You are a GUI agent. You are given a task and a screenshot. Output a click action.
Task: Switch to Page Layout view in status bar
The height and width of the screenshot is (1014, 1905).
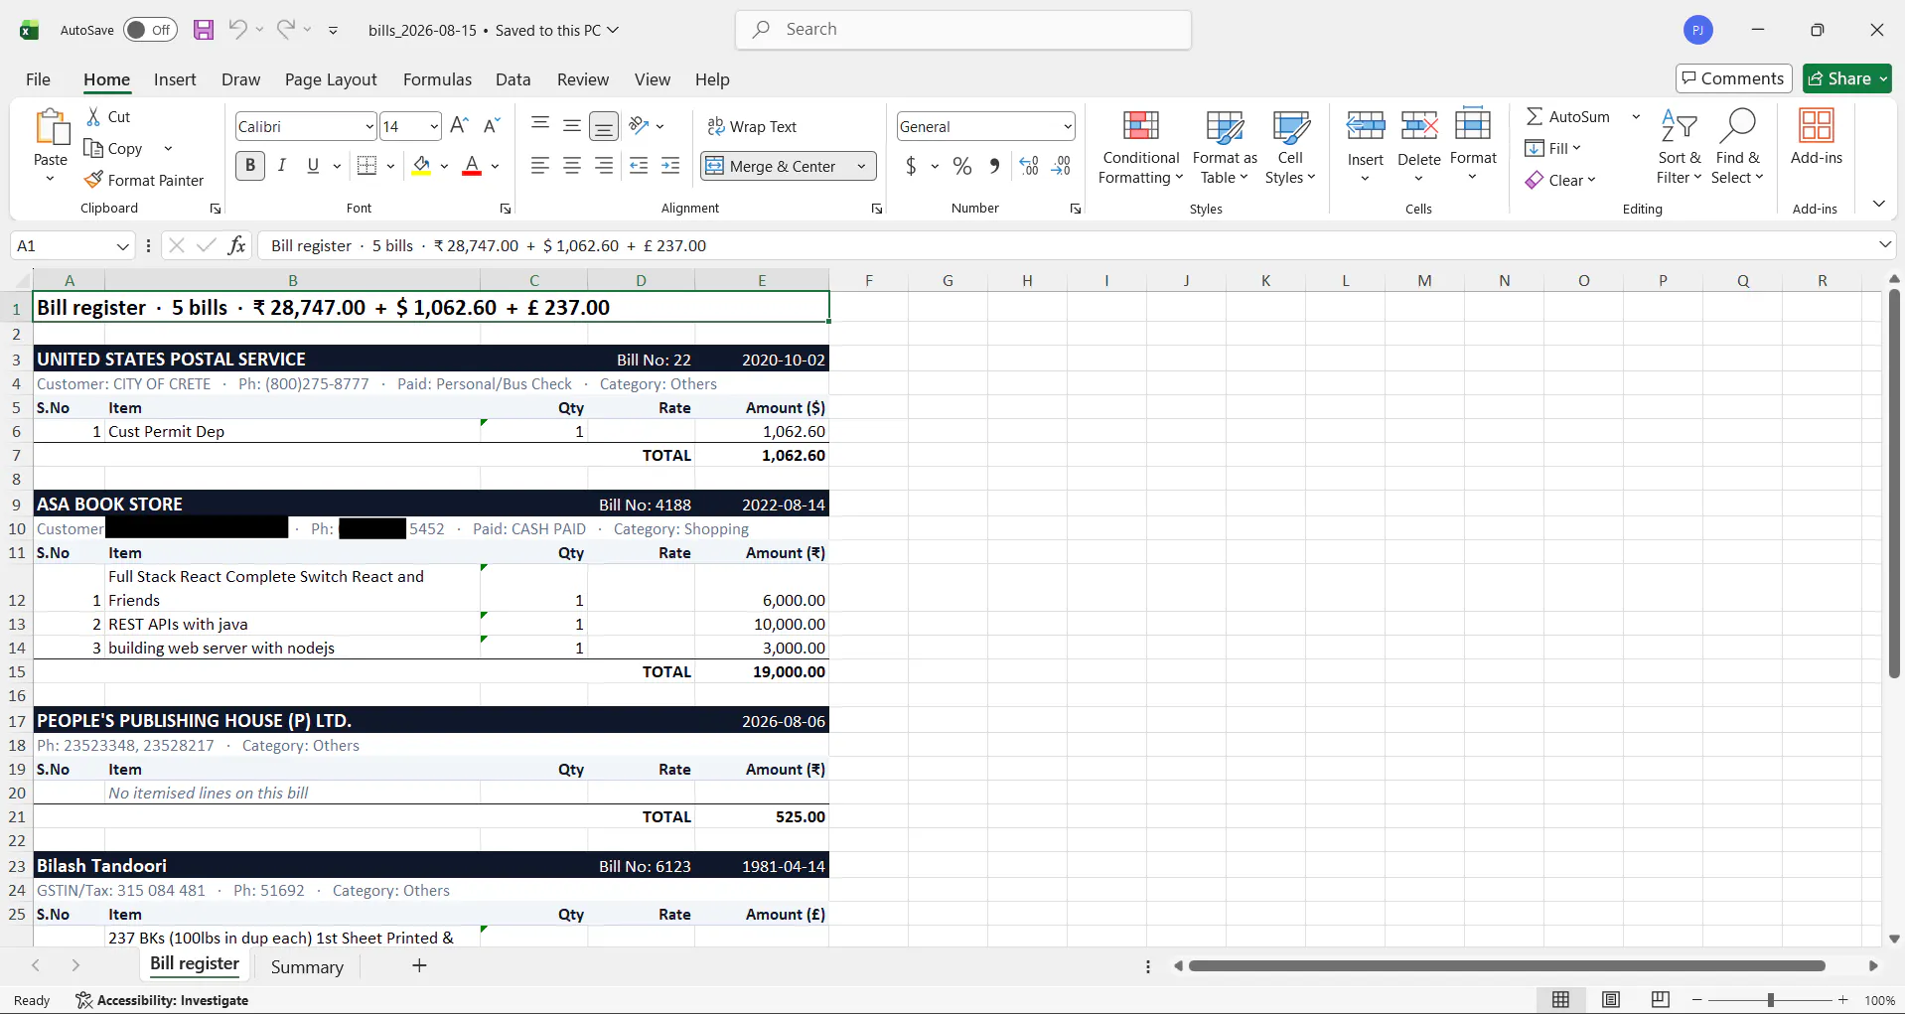click(x=1611, y=1000)
